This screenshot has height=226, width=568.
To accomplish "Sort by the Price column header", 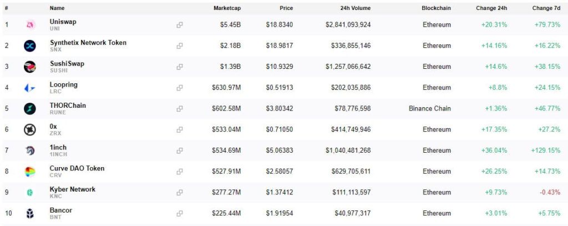I will pyautogui.click(x=286, y=8).
